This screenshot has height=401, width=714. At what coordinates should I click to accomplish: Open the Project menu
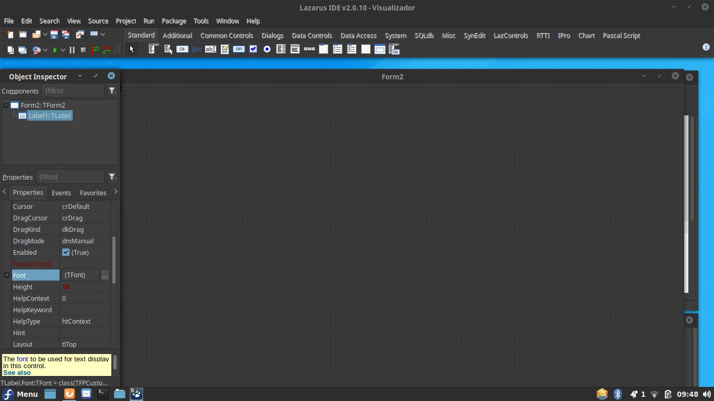[x=125, y=21]
